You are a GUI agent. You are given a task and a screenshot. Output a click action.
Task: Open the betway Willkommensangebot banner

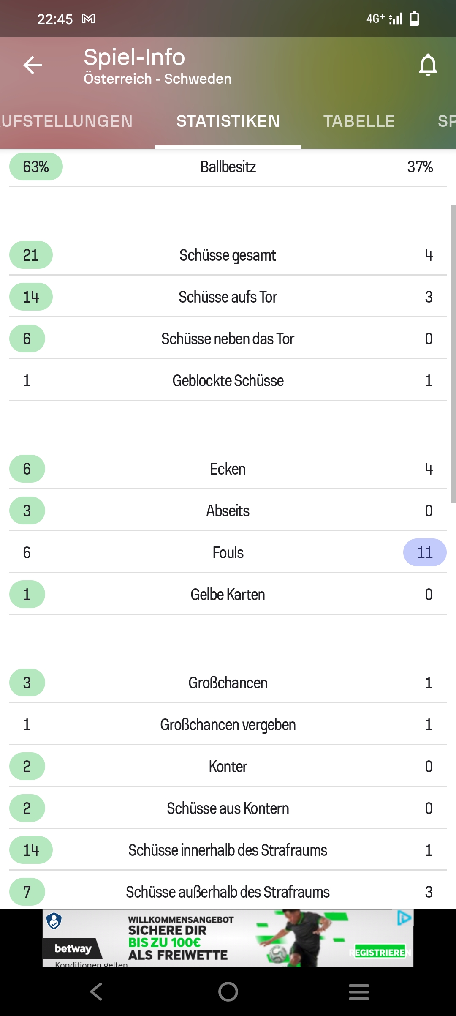(x=228, y=938)
